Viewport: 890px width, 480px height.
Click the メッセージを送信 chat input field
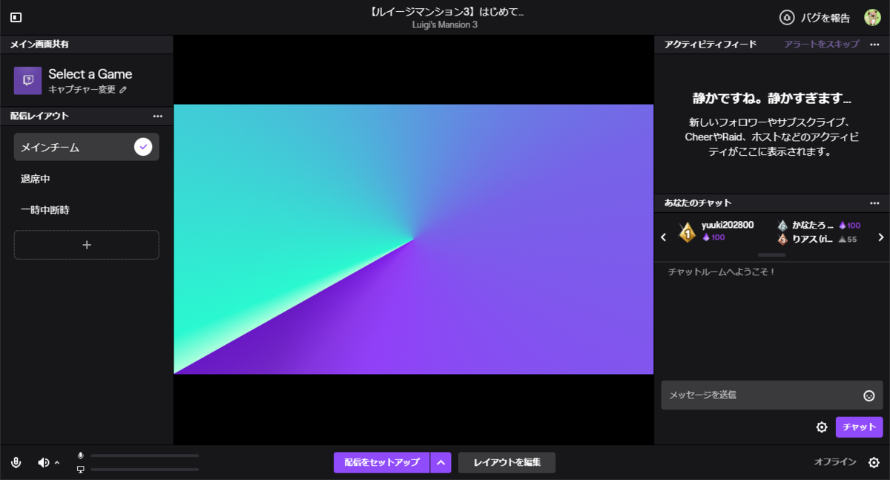coord(756,395)
